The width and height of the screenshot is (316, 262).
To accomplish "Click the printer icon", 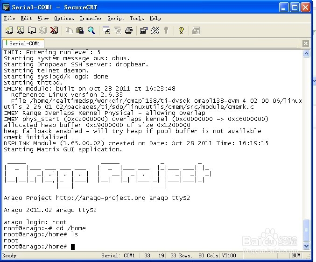I will coord(129,30).
